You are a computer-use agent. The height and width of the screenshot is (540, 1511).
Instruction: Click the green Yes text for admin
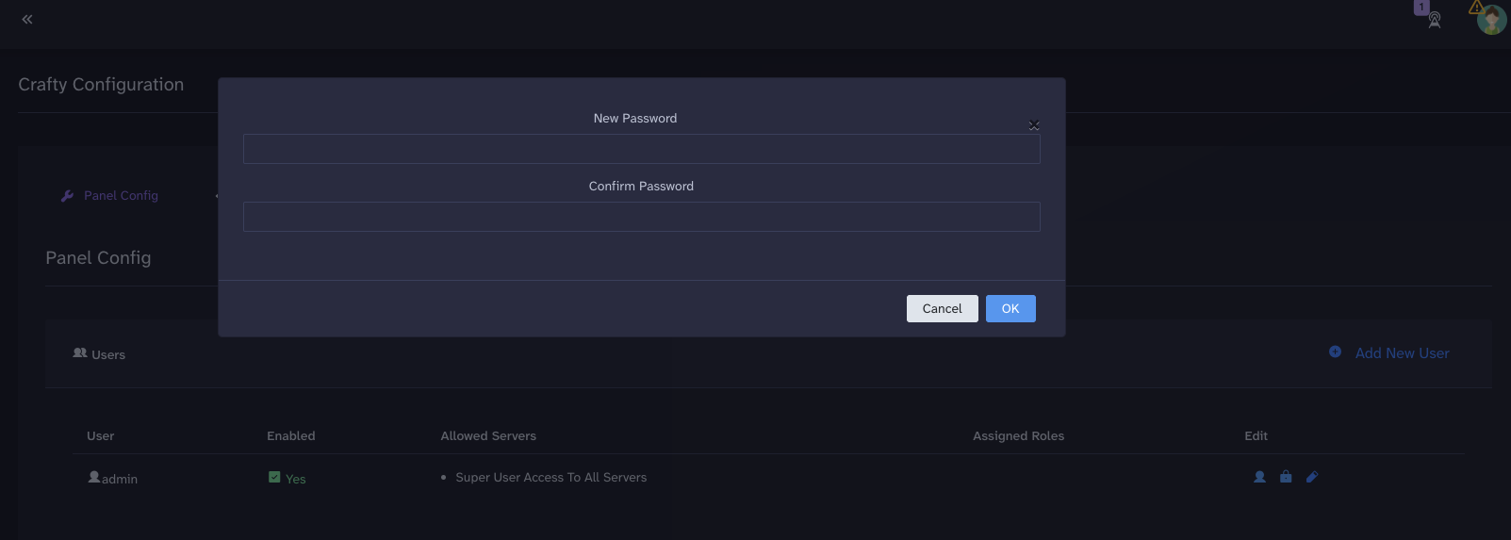[x=296, y=479]
